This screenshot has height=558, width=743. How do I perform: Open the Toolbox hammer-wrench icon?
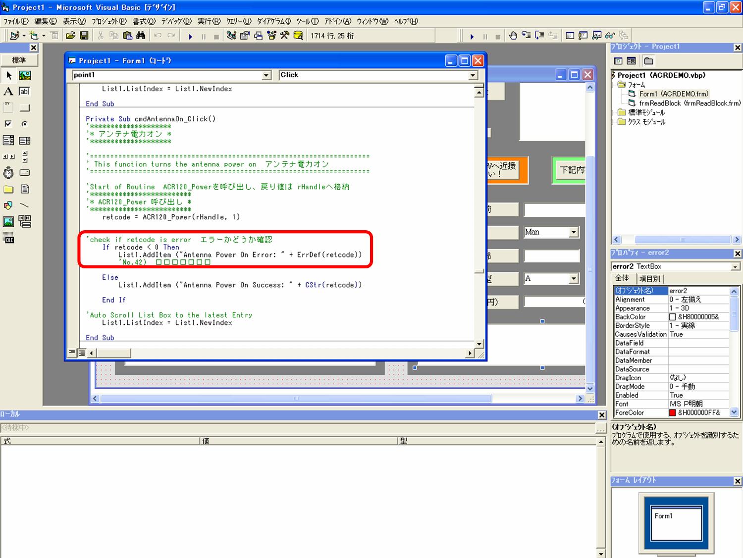[x=285, y=36]
